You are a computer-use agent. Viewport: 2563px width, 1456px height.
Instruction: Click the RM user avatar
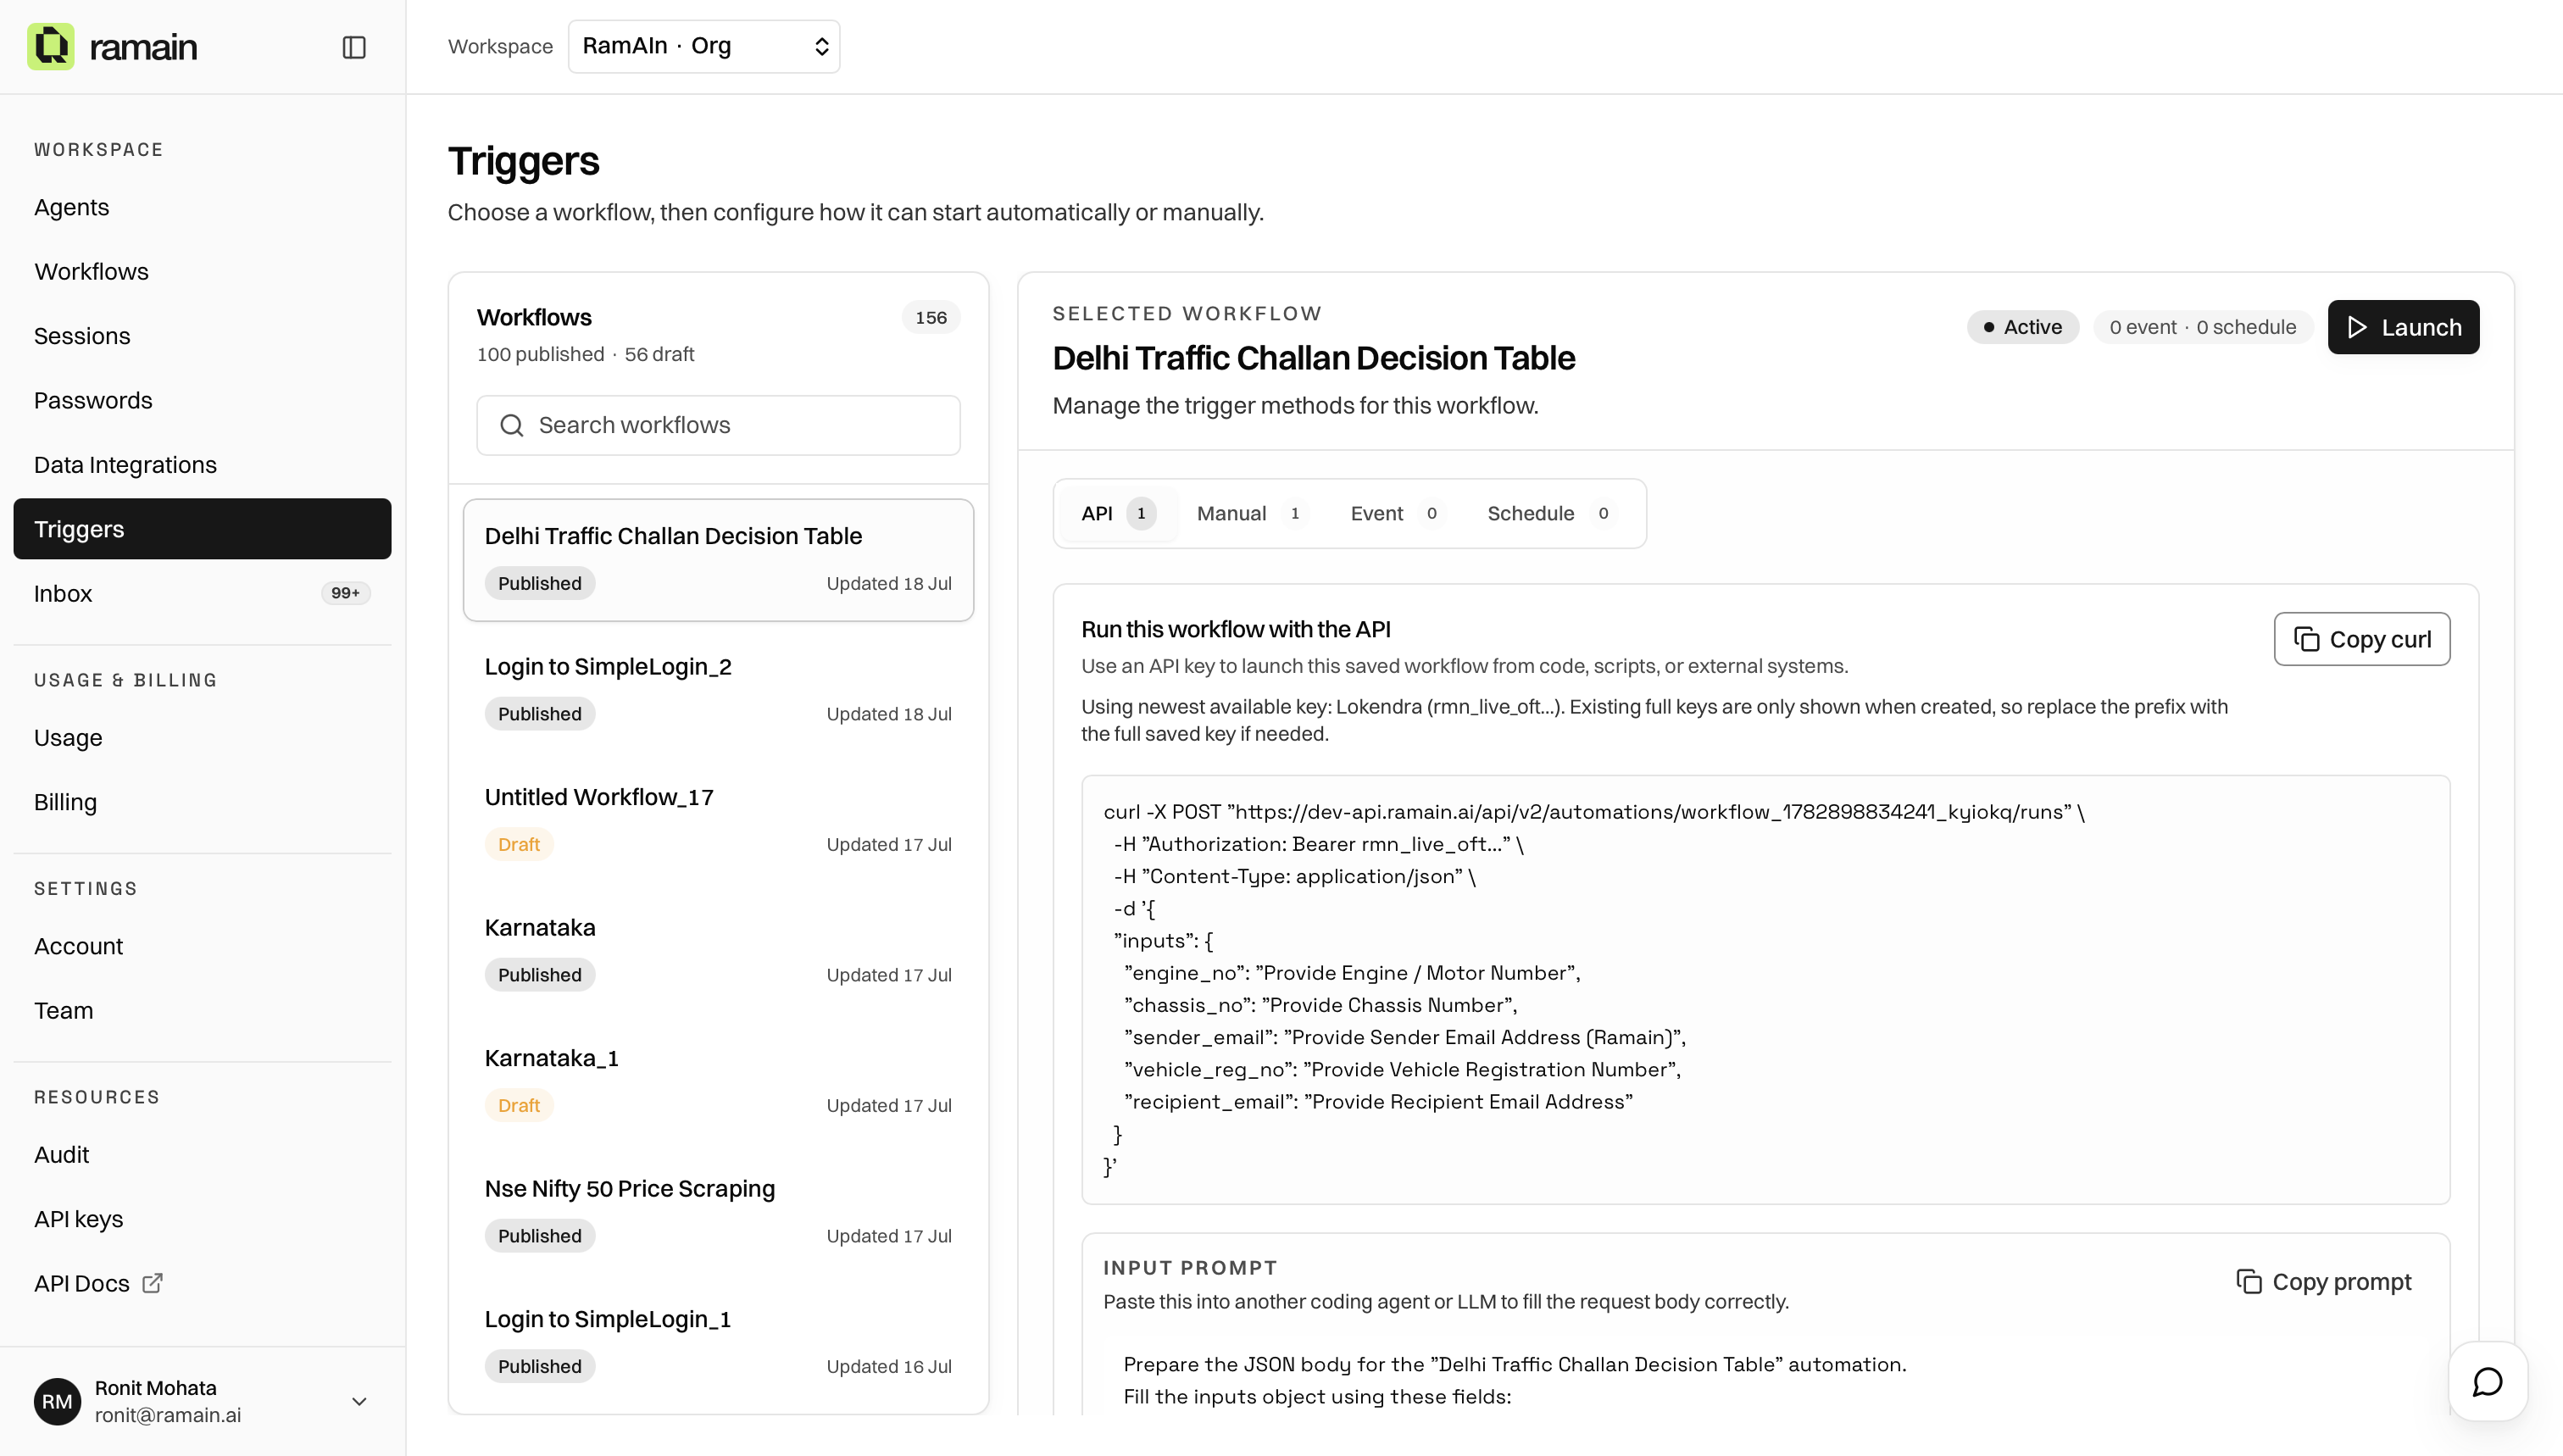coord(57,1401)
